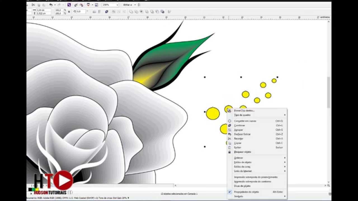Open the zoom level dropdown showing 250%

tap(118, 5)
